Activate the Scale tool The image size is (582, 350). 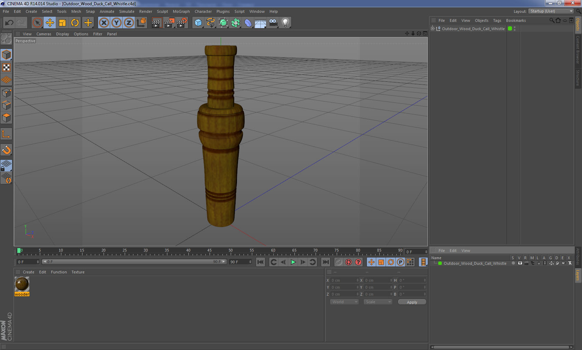click(62, 23)
